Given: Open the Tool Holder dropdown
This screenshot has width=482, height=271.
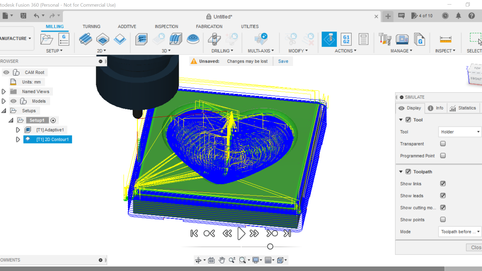Looking at the screenshot, I should 460,132.
